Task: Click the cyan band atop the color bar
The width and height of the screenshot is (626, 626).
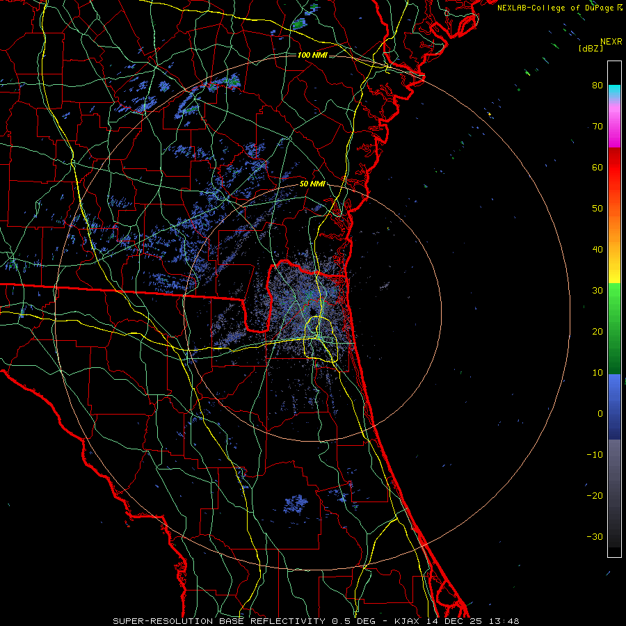Action: tap(614, 91)
